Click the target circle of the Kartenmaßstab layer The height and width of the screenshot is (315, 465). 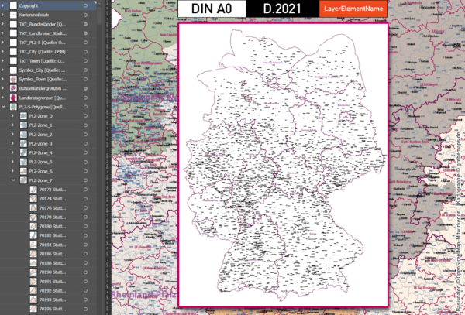point(85,15)
